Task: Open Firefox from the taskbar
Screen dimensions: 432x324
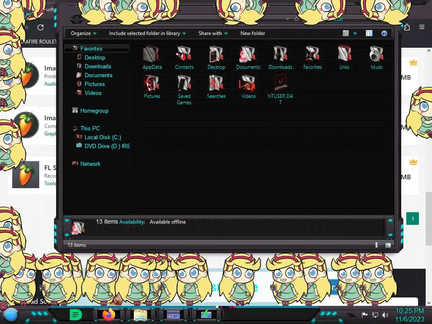Action: coord(108,315)
